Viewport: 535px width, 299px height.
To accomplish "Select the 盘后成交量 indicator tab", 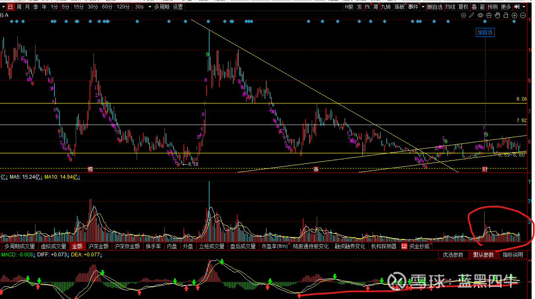I will point(243,246).
